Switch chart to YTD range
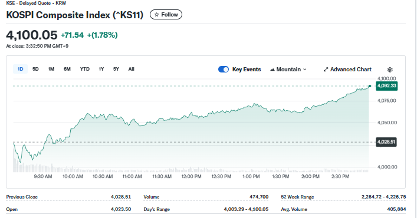The height and width of the screenshot is (218, 417). coord(84,69)
